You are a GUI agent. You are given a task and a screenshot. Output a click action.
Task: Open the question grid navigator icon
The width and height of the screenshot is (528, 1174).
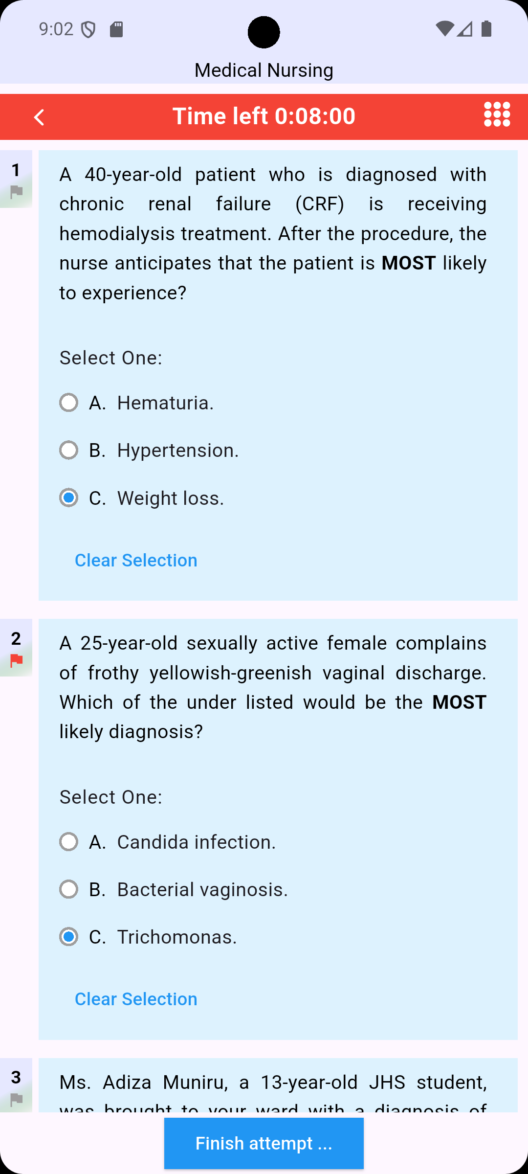click(x=497, y=114)
